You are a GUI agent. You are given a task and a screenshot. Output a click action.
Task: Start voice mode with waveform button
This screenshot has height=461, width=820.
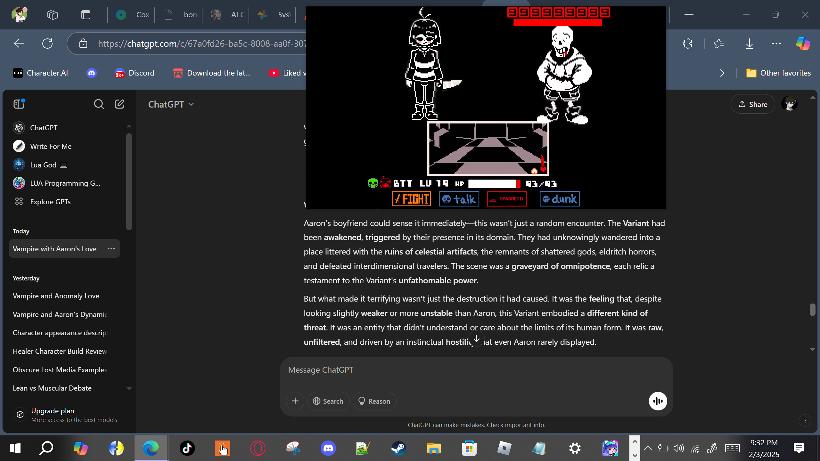coord(658,401)
